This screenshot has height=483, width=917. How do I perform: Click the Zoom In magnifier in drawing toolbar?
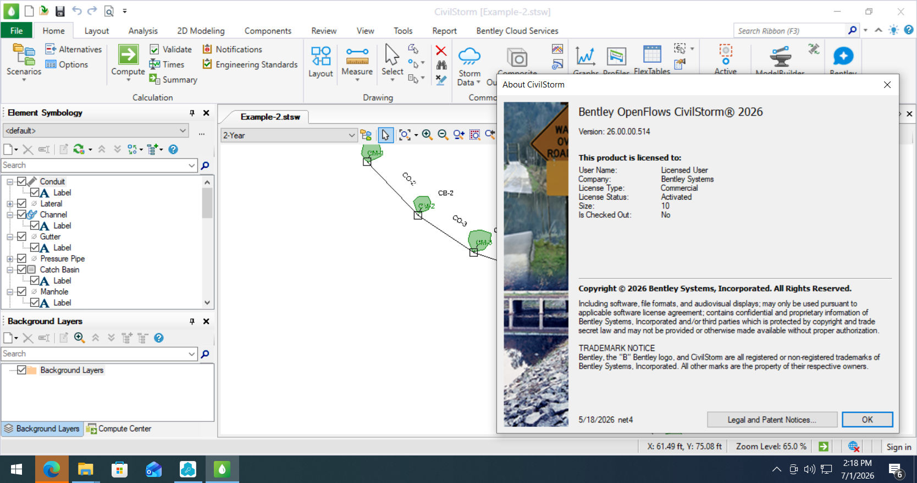click(x=427, y=135)
